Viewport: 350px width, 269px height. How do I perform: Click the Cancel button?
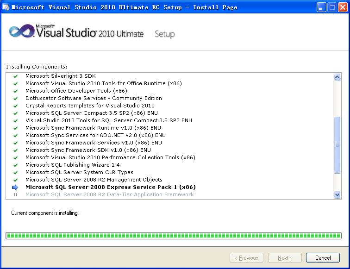tap(323, 257)
